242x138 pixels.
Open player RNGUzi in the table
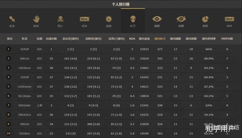[25, 59]
